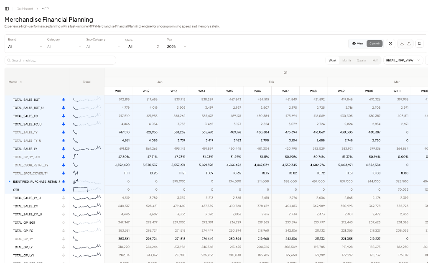428x263 pixels.
Task: Click the WK10 column header
Action: tap(369, 91)
